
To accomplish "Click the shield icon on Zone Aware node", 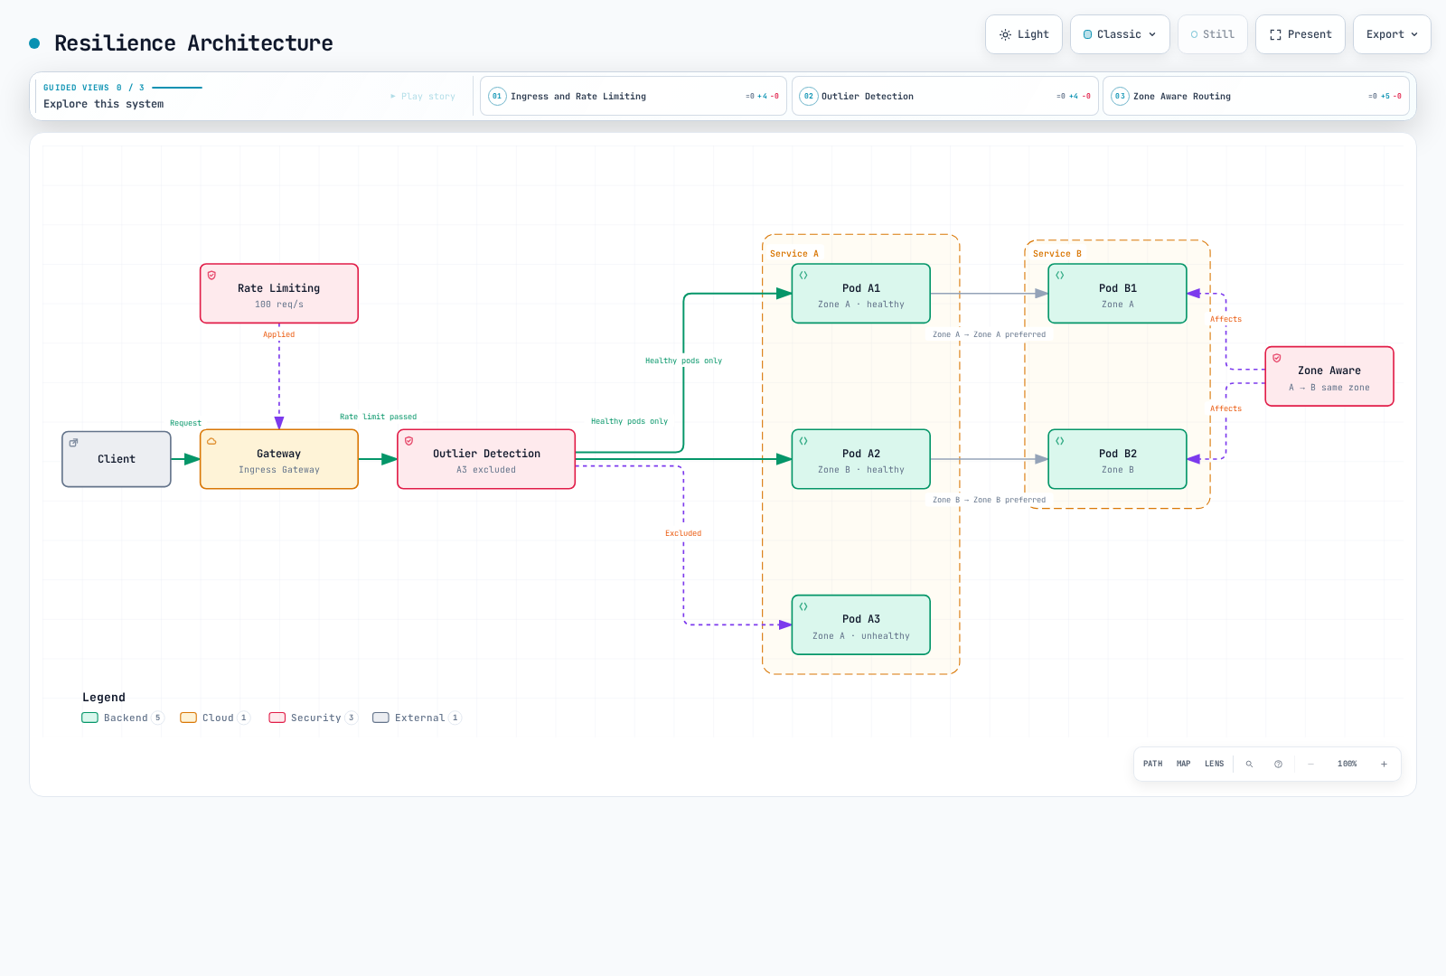I will tap(1277, 358).
